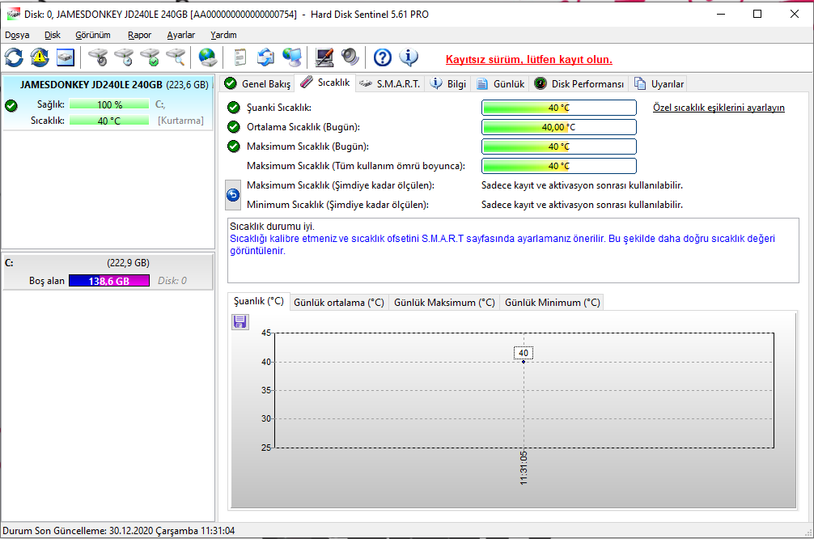
Task: Open the Dosya menu
Action: pyautogui.click(x=17, y=35)
